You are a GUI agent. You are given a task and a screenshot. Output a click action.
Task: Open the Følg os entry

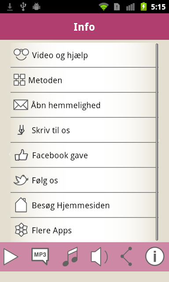click(83, 180)
